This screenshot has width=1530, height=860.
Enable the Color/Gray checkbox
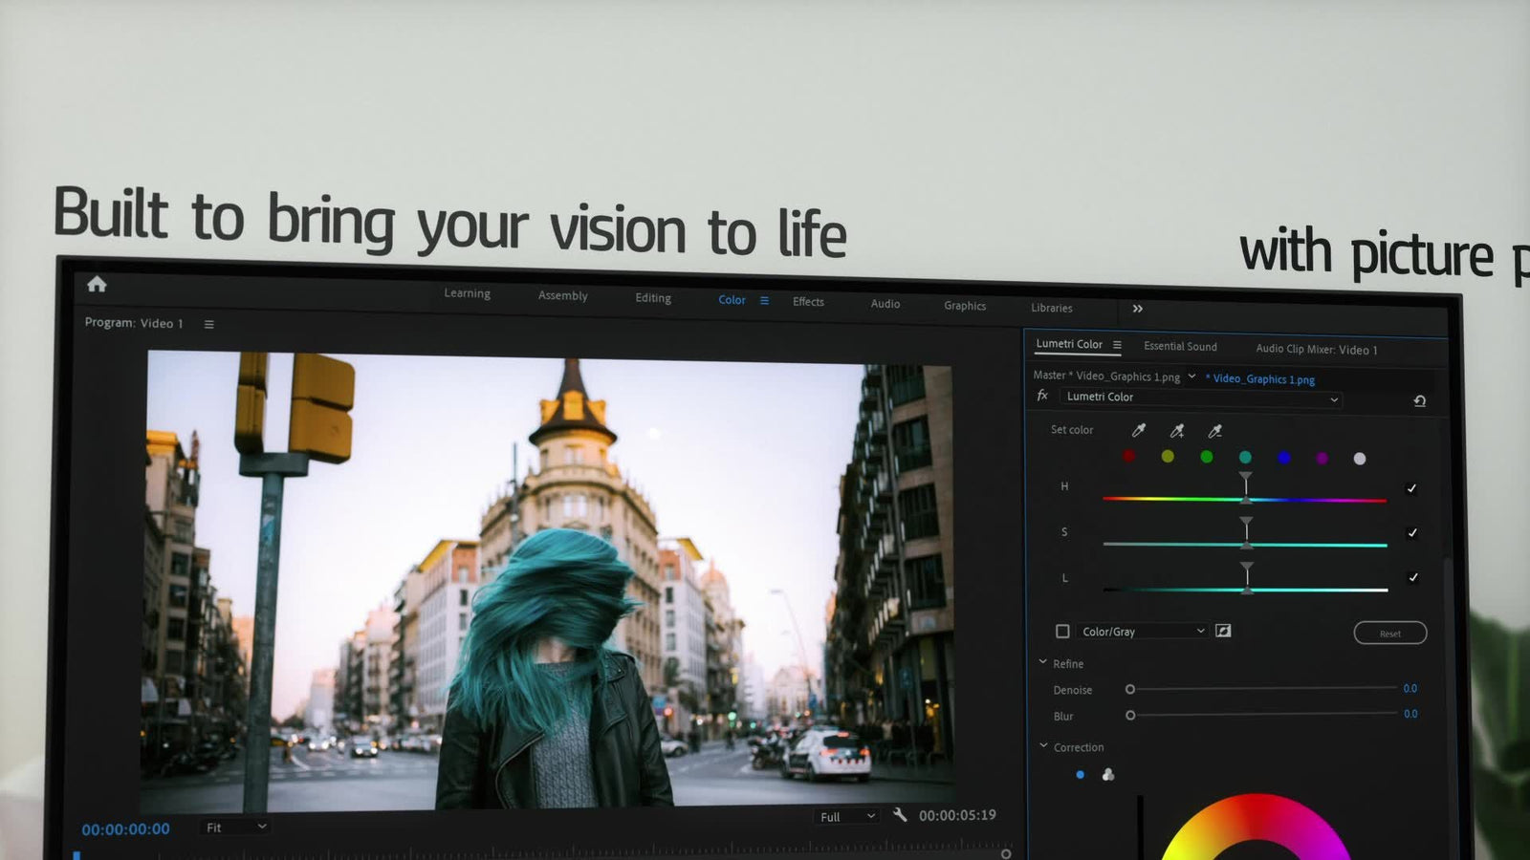(1062, 632)
